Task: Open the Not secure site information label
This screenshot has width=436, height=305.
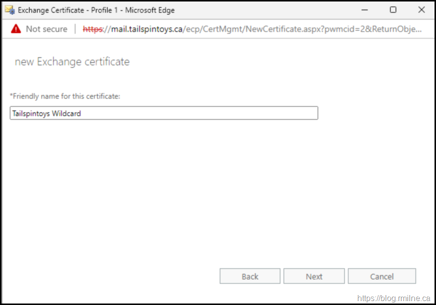Action: point(46,29)
